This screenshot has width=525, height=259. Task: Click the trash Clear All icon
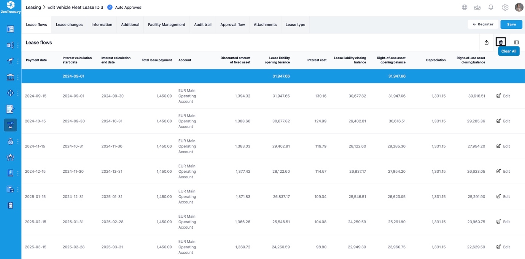click(501, 42)
